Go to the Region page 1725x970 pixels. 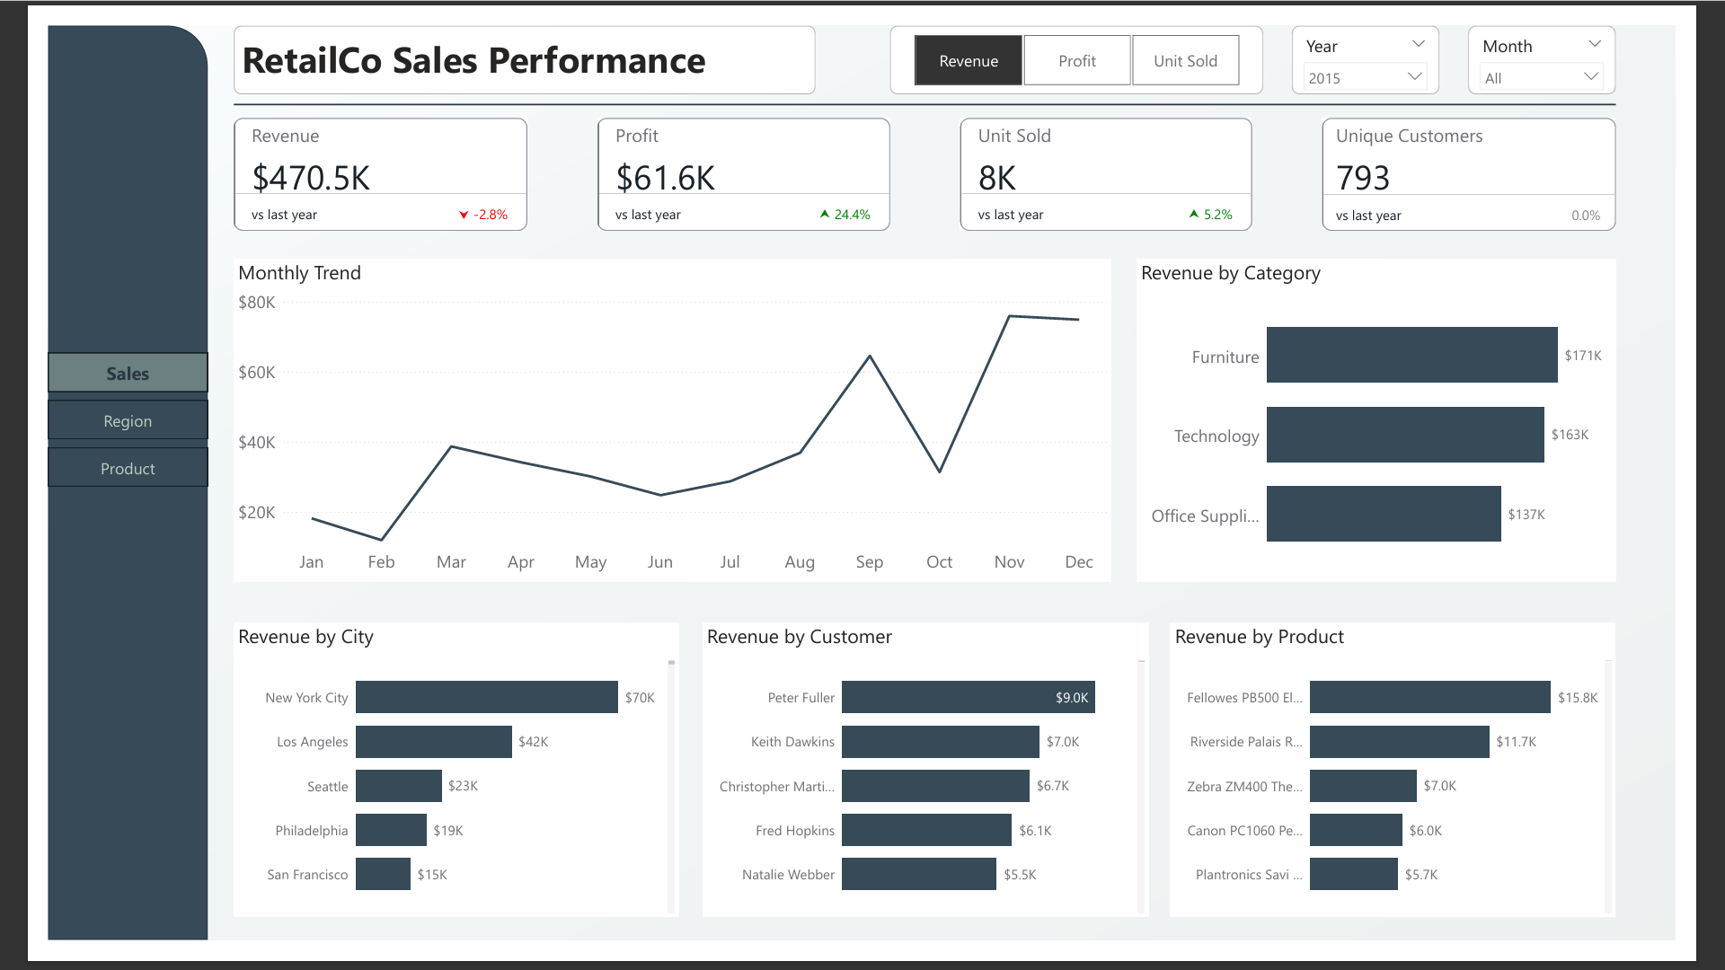point(128,421)
